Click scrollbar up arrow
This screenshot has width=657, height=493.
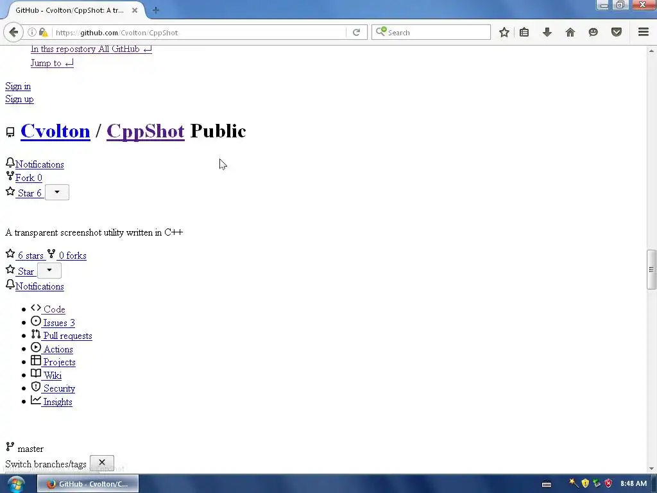pyautogui.click(x=651, y=51)
